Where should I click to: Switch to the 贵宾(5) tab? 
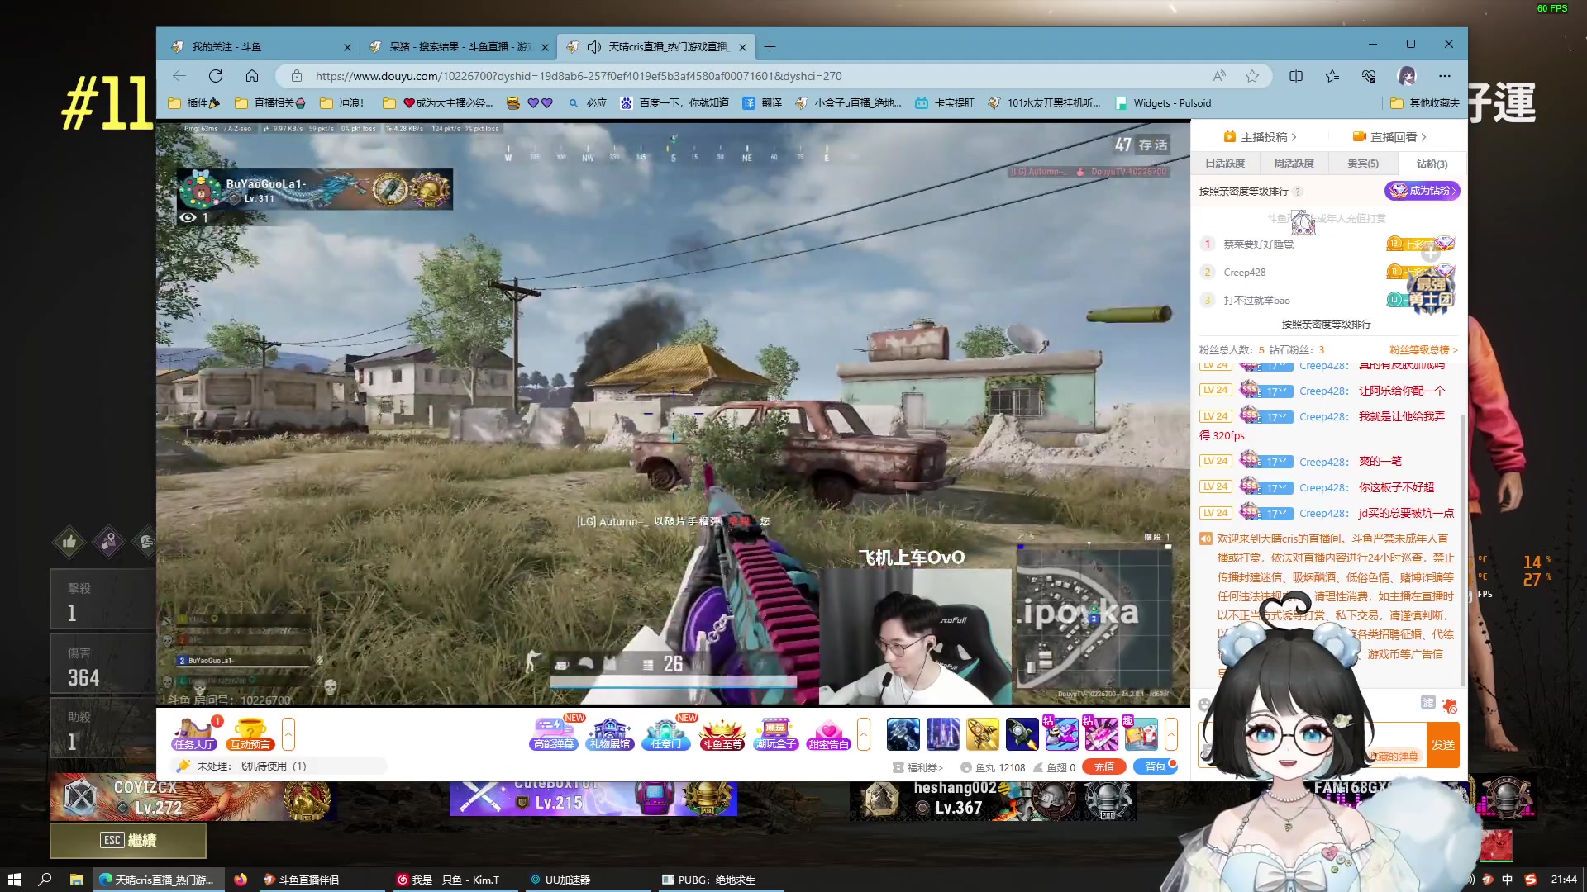1362,164
